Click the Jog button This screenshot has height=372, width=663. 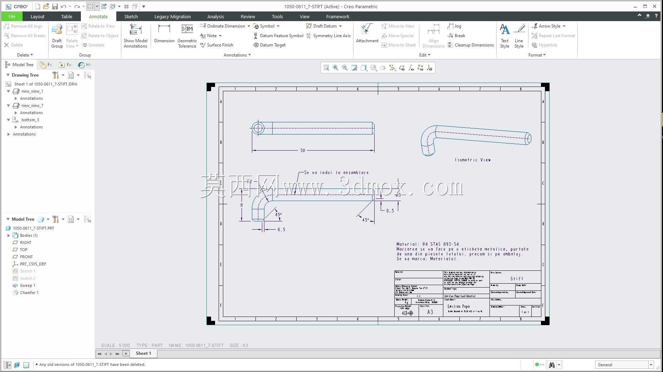coord(454,26)
